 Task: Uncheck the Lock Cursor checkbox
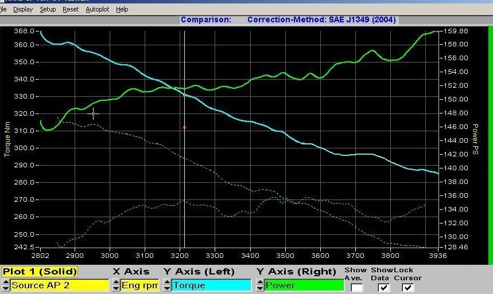point(408,287)
